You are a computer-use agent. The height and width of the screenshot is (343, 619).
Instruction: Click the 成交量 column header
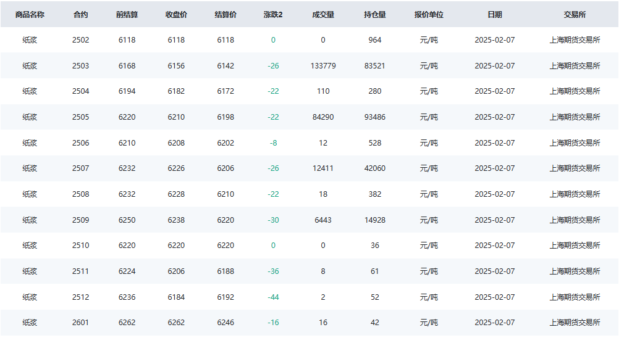323,15
